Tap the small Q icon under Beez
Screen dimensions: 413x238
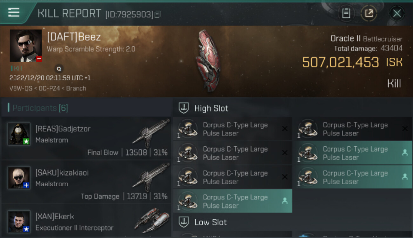coord(59,68)
